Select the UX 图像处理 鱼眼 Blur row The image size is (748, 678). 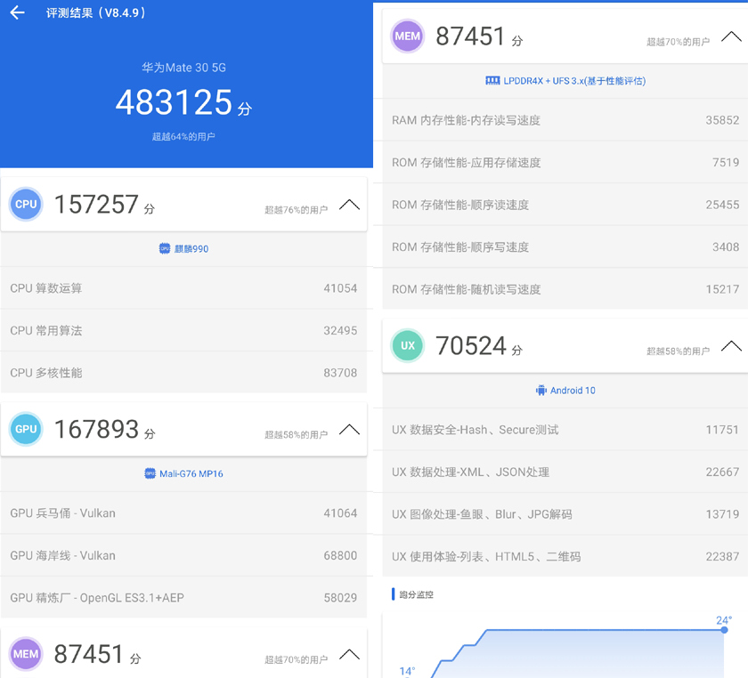click(565, 514)
